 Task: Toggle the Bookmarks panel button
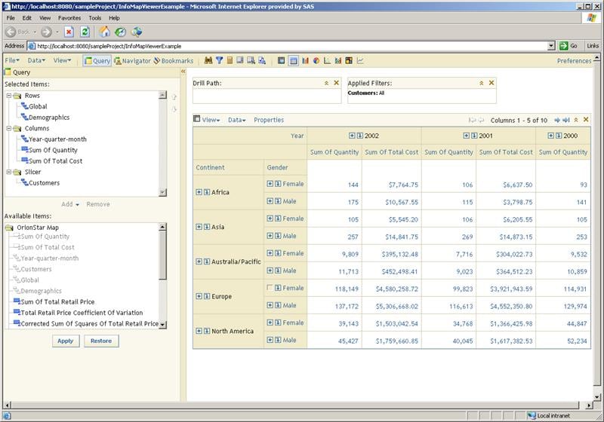[173, 61]
